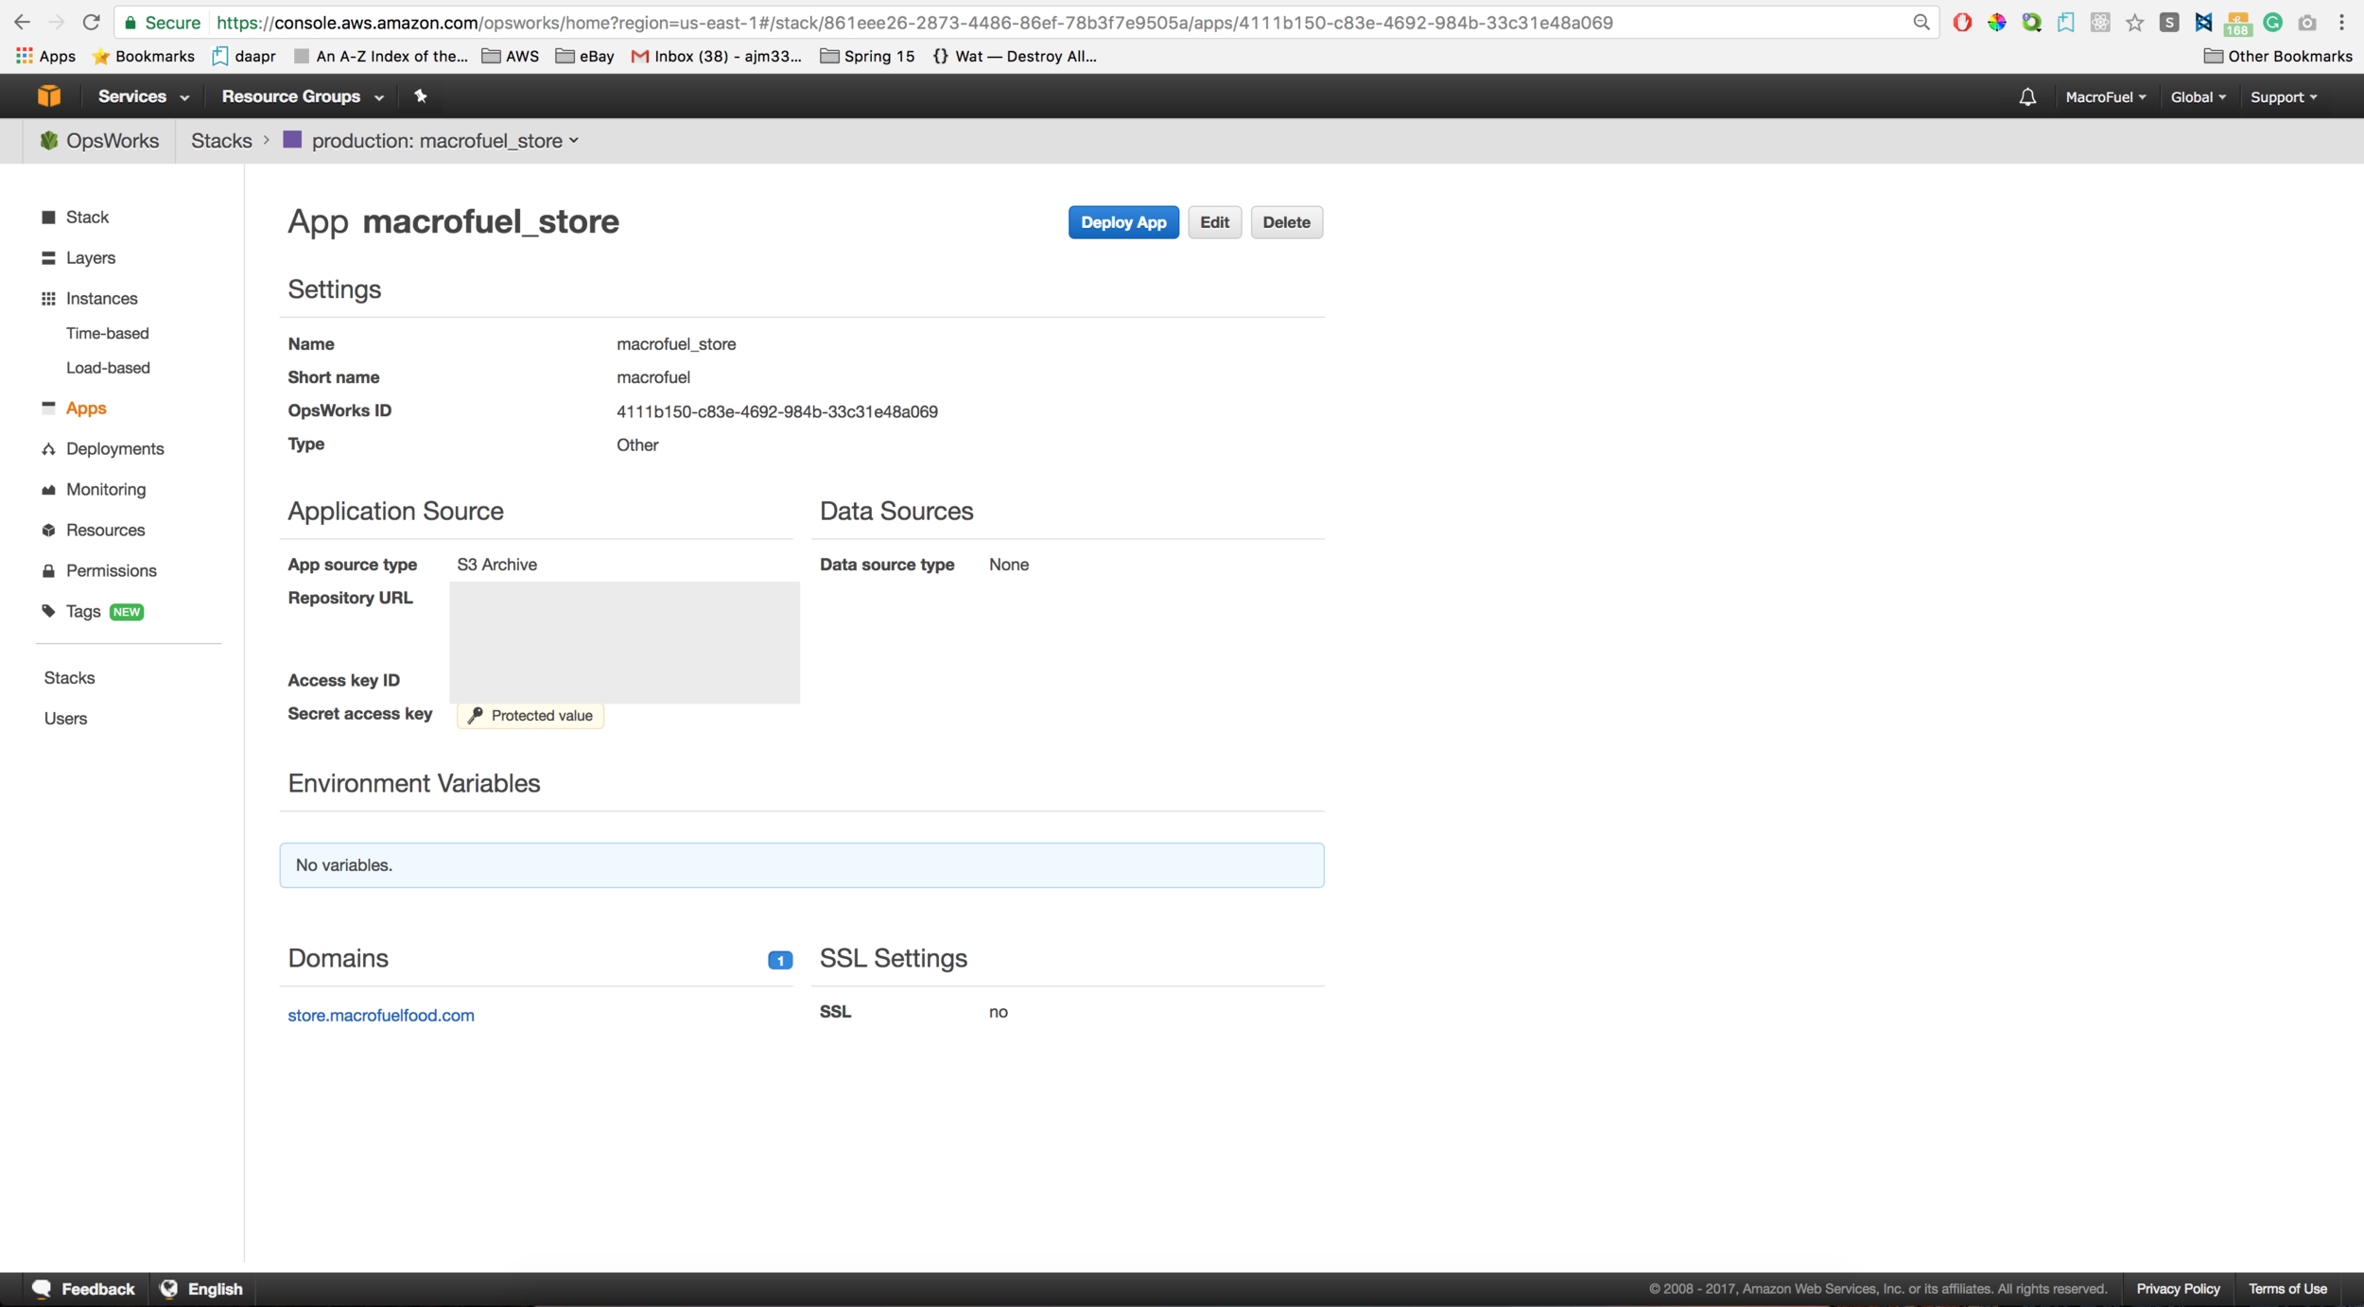Click the address bar zoom magnifier icon
This screenshot has width=2364, height=1307.
click(1921, 23)
